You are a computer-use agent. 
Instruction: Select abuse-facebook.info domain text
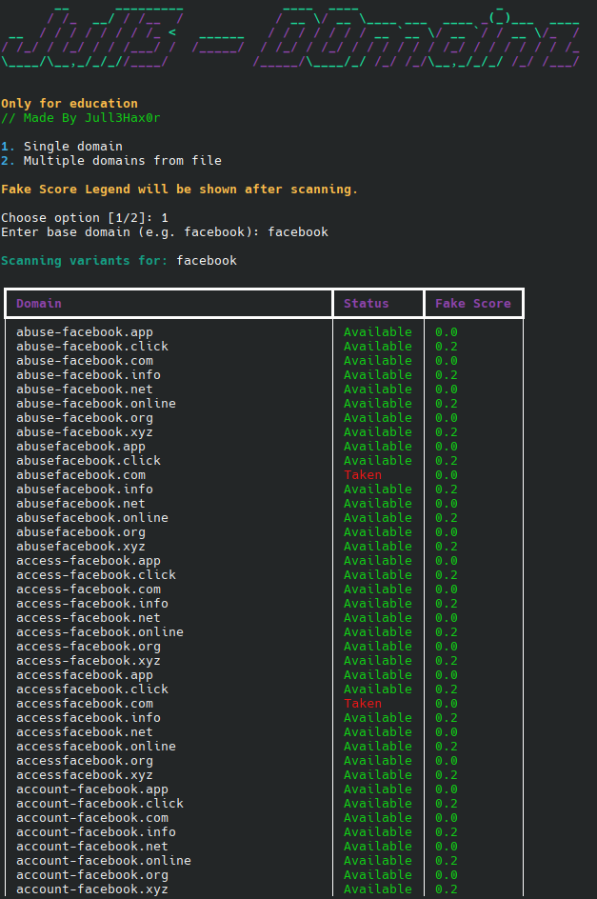[x=89, y=375]
